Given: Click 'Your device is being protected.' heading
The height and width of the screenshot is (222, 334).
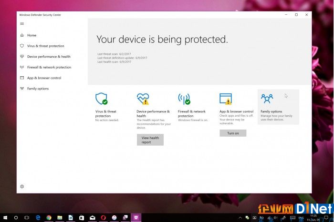Looking at the screenshot, I should pyautogui.click(x=162, y=40).
